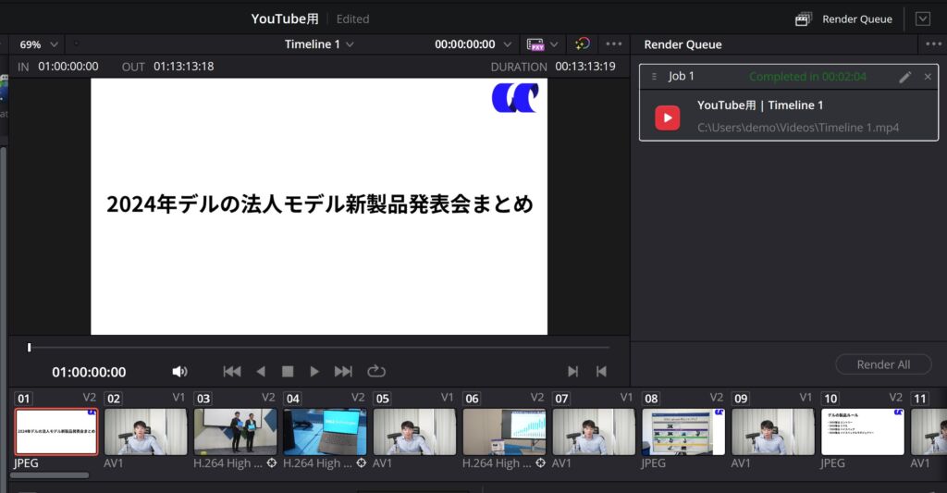Expand the Timeline 1 selector dropdown
The height and width of the screenshot is (493, 947).
(x=319, y=44)
